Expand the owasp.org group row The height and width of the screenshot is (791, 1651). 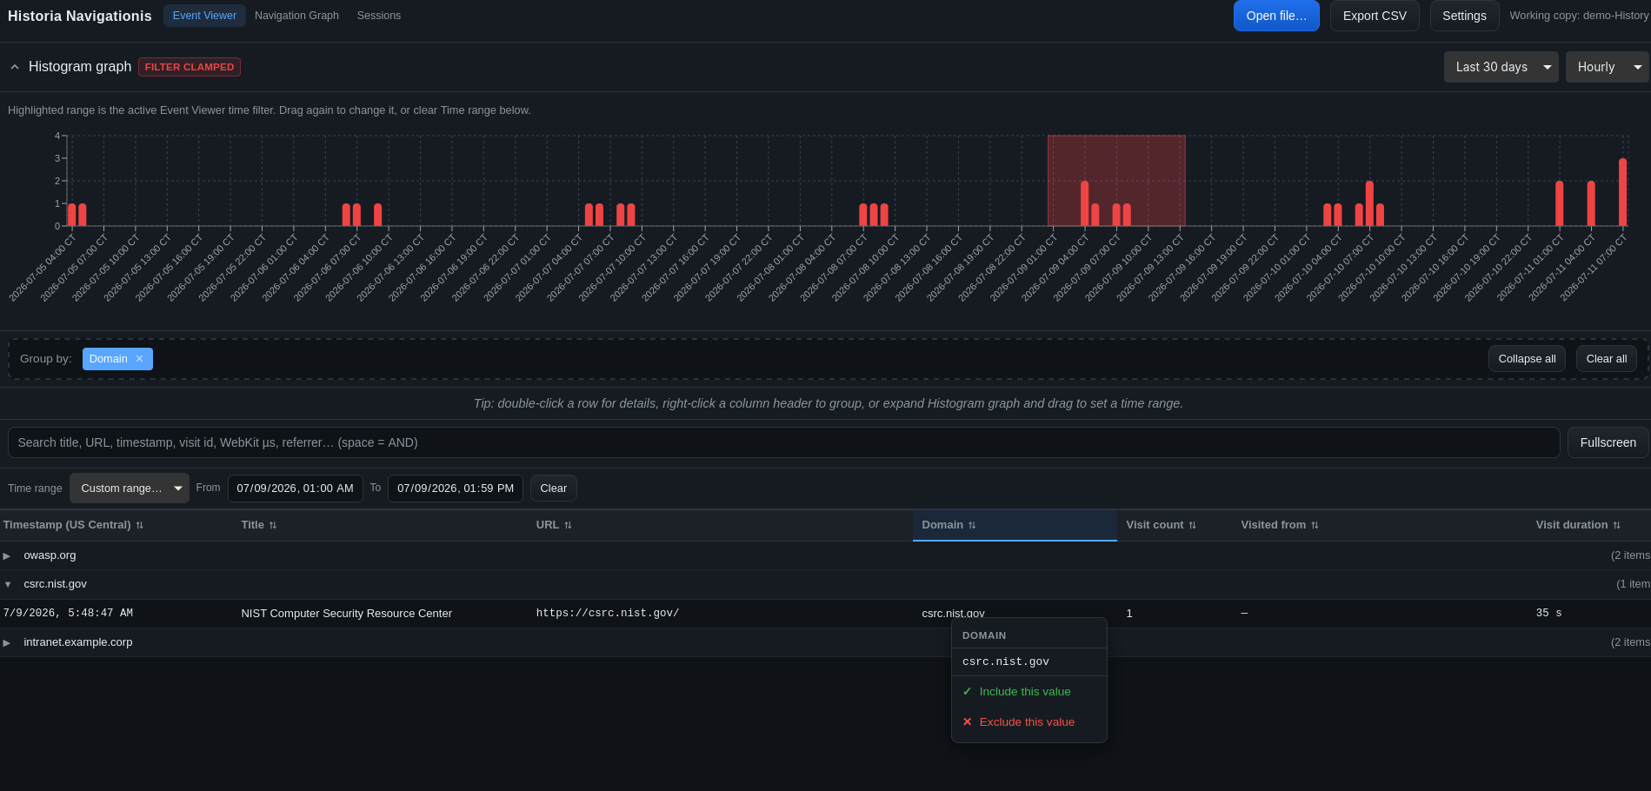click(7, 555)
